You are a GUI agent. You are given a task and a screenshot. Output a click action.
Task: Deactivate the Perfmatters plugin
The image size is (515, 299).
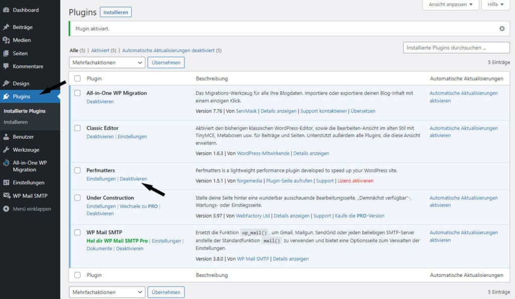tap(133, 179)
